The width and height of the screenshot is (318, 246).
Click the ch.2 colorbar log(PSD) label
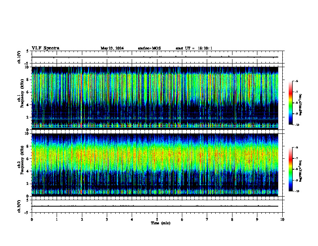(301, 171)
